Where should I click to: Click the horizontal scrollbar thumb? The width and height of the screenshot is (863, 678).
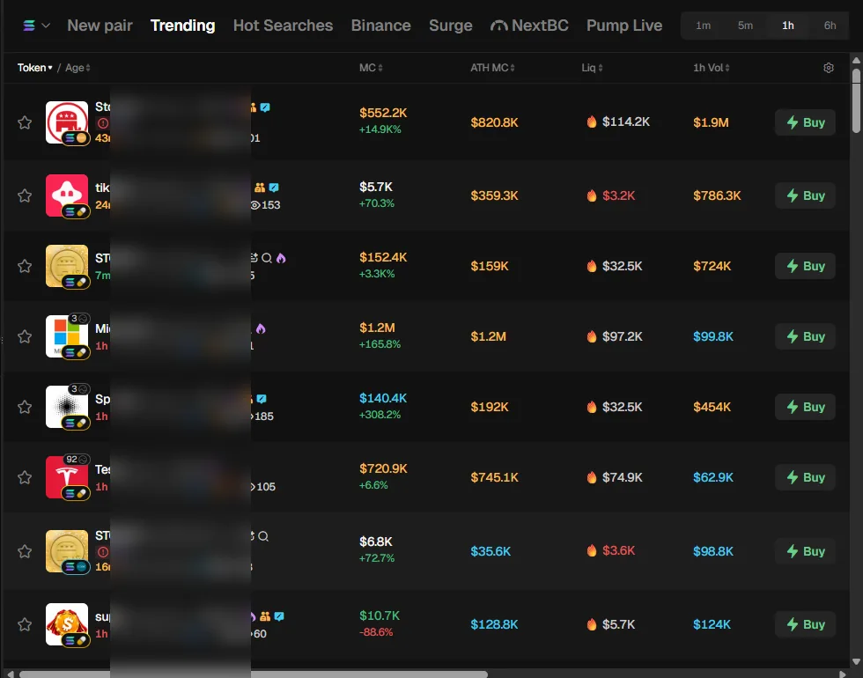tap(254, 674)
